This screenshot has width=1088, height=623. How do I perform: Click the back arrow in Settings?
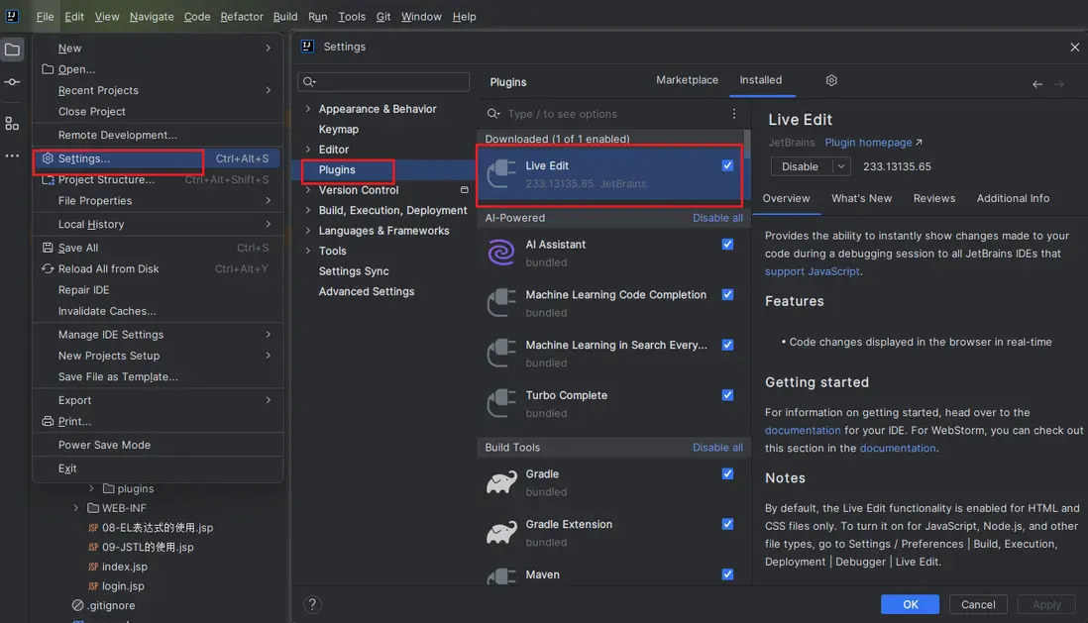(1037, 84)
